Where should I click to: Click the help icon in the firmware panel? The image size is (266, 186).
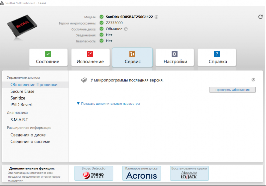253,80
